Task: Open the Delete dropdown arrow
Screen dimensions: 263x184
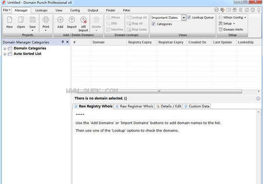Action: [x=96, y=30]
